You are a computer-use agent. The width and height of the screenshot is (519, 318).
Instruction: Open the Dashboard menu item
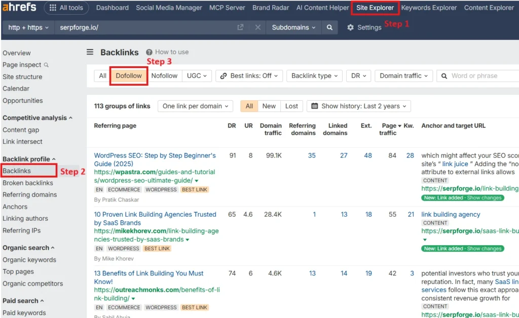pos(112,8)
